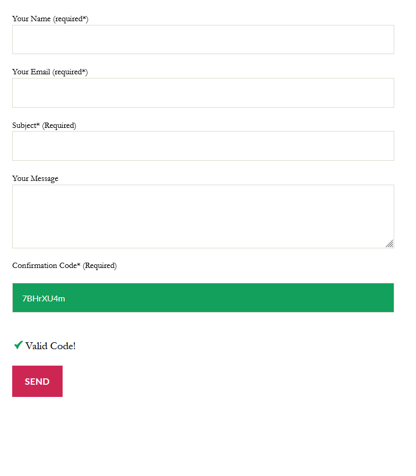Viewport: 416px width, 476px height.
Task: Click "(required*)" next to Your Email
Action: click(70, 72)
